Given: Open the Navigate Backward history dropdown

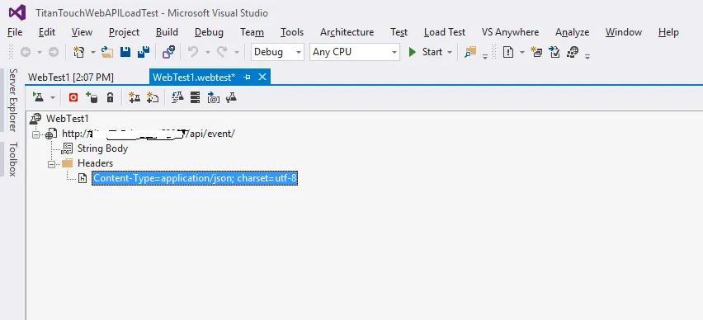Looking at the screenshot, I should pyautogui.click(x=40, y=53).
